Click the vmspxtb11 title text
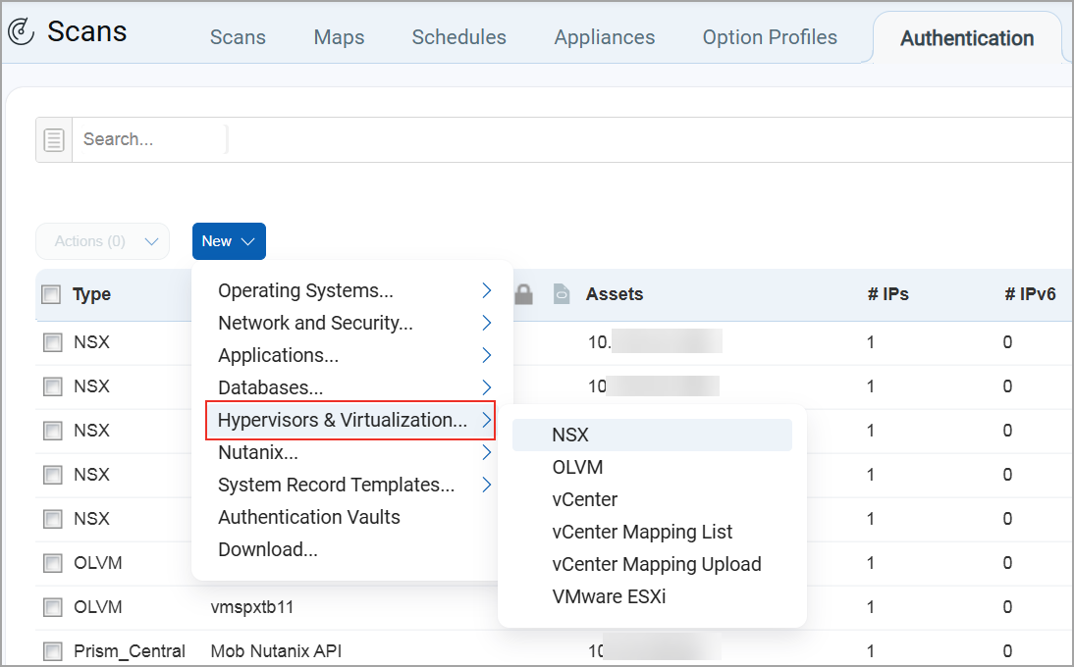The image size is (1074, 667). [252, 607]
